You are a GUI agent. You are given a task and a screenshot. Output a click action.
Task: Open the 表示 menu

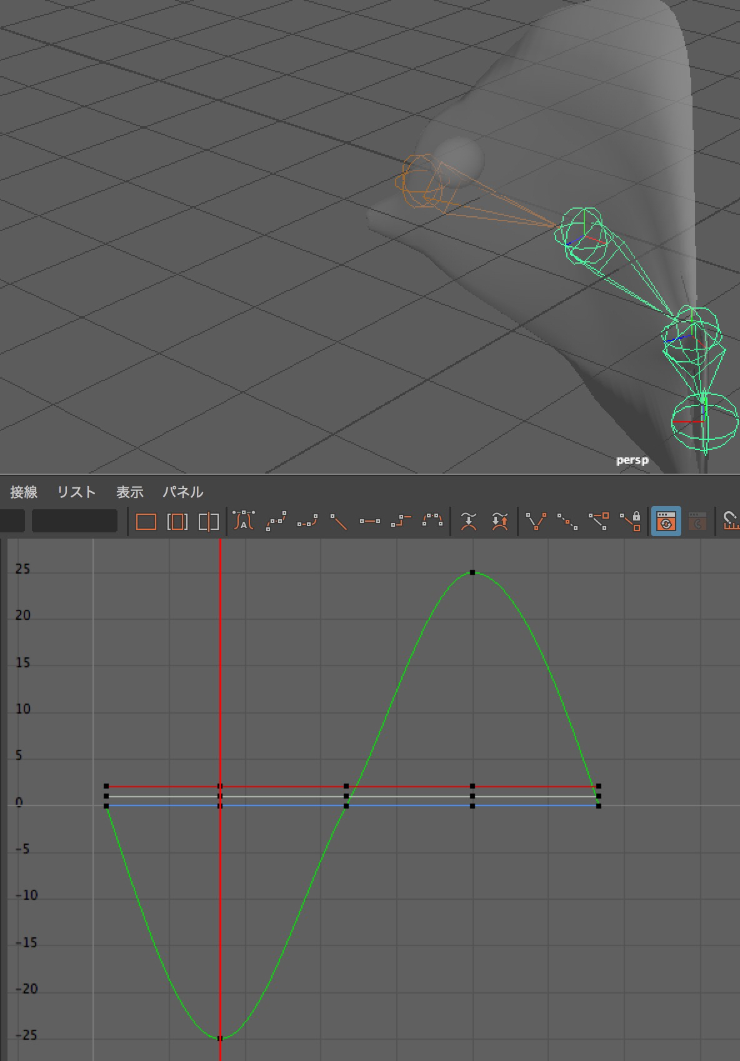(130, 492)
